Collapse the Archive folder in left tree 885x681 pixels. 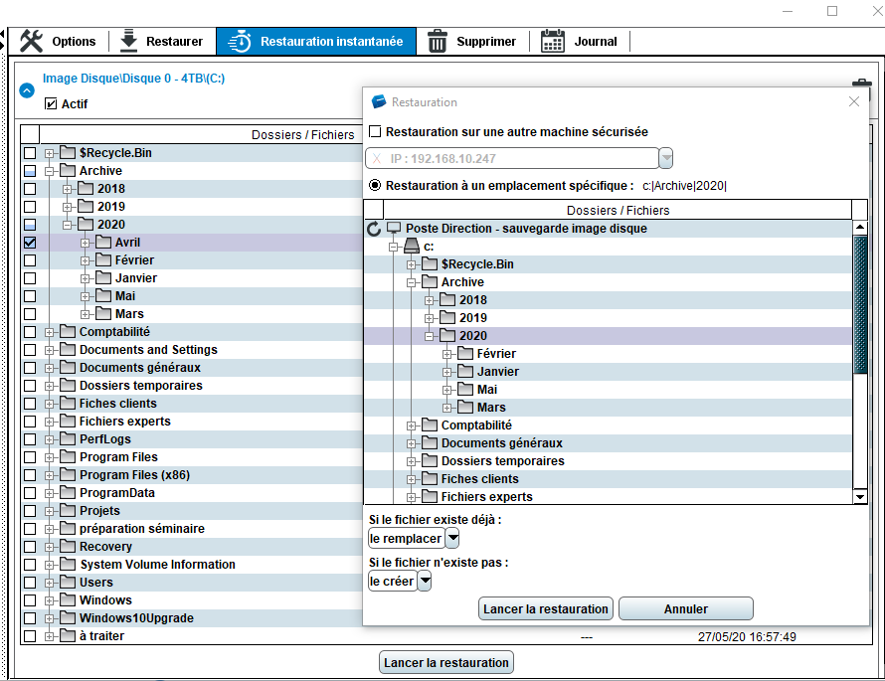coord(49,171)
